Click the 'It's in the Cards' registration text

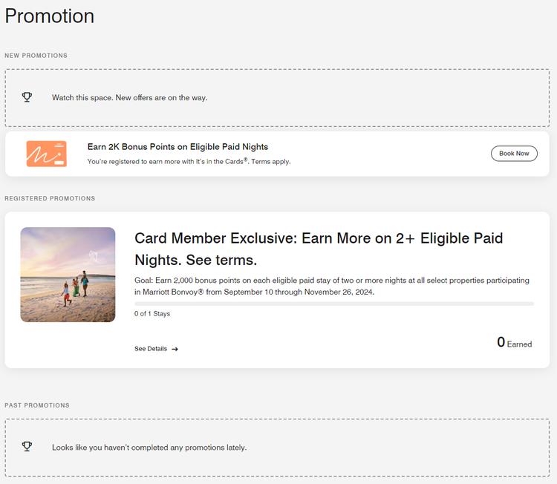click(189, 161)
